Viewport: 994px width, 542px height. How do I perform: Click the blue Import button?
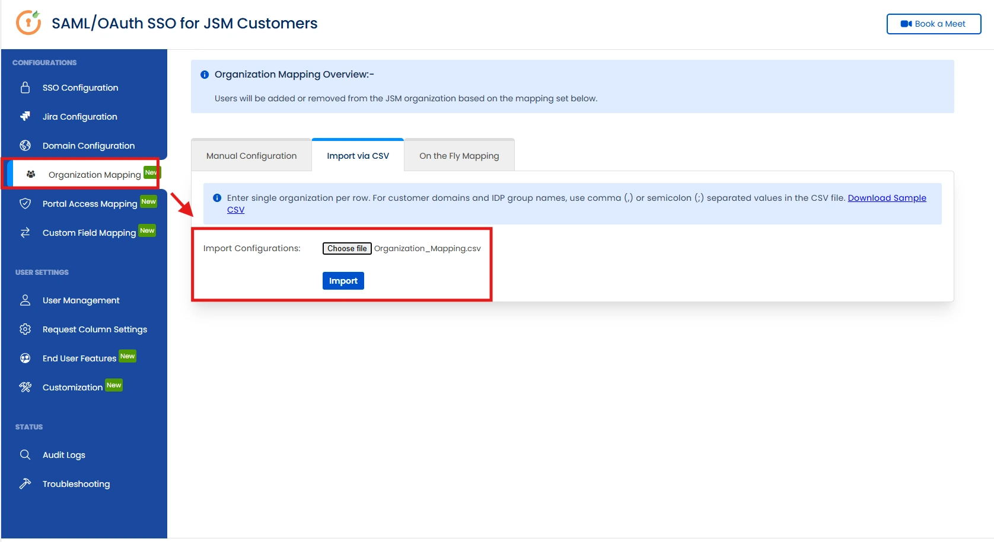pyautogui.click(x=343, y=281)
